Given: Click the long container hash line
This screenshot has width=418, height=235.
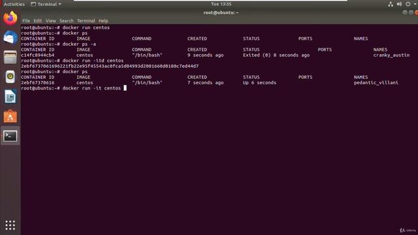Looking at the screenshot, I should [x=110, y=66].
